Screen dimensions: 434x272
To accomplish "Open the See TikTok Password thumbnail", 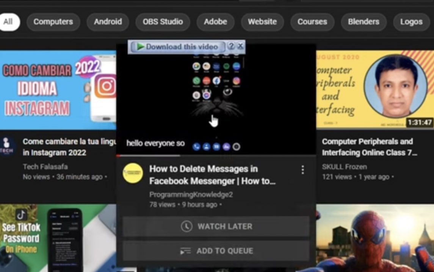I will tap(58, 238).
